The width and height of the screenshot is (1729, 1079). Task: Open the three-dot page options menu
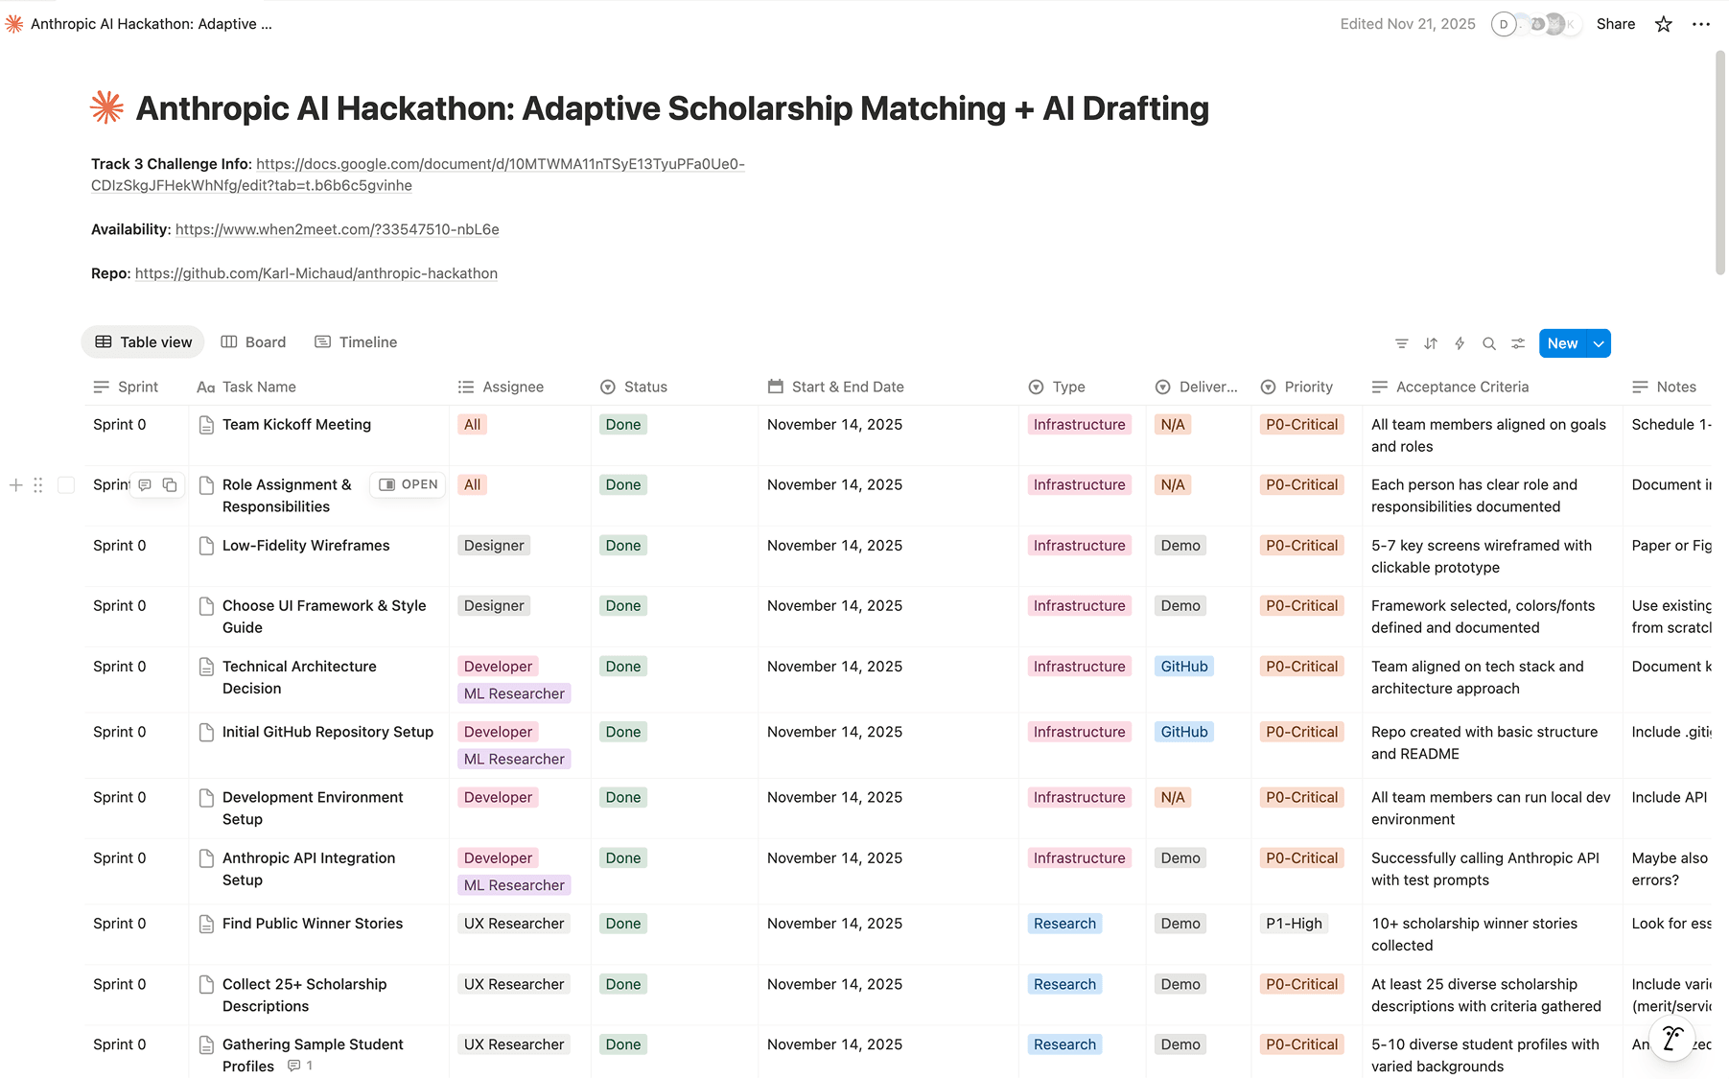(x=1701, y=24)
